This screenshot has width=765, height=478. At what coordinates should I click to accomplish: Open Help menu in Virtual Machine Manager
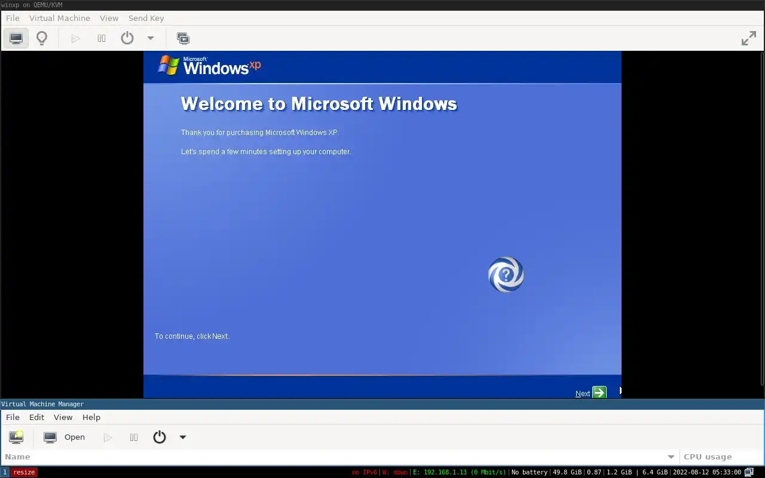click(91, 417)
